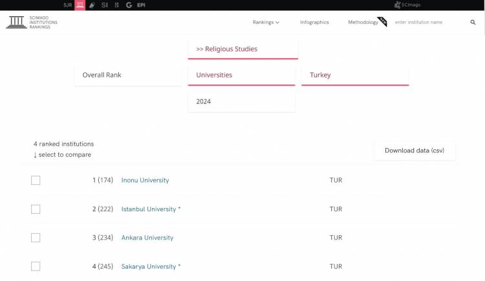
Task: Open Infographics in the navigation
Action: pos(314,22)
